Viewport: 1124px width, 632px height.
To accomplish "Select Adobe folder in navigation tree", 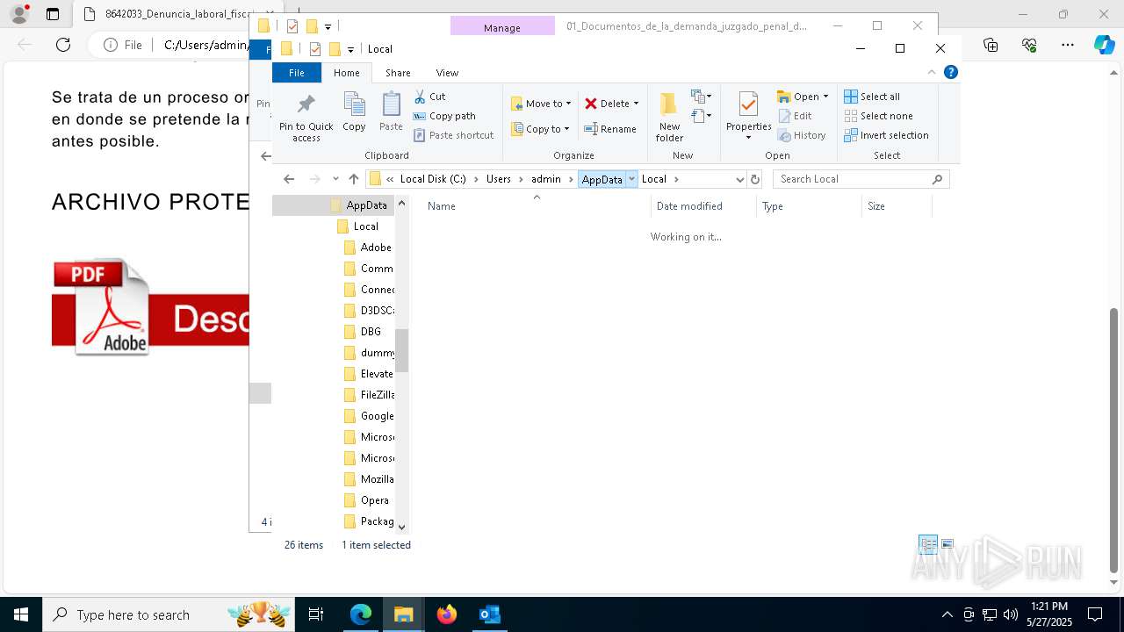I will click(x=367, y=248).
